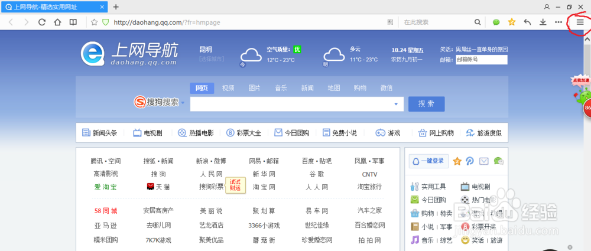Viewport: 591px width, 251px height.
Task: Open the 58同城 link
Action: [106, 211]
